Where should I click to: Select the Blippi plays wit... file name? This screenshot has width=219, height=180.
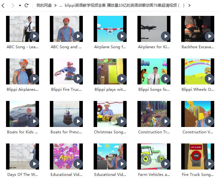[110, 90]
